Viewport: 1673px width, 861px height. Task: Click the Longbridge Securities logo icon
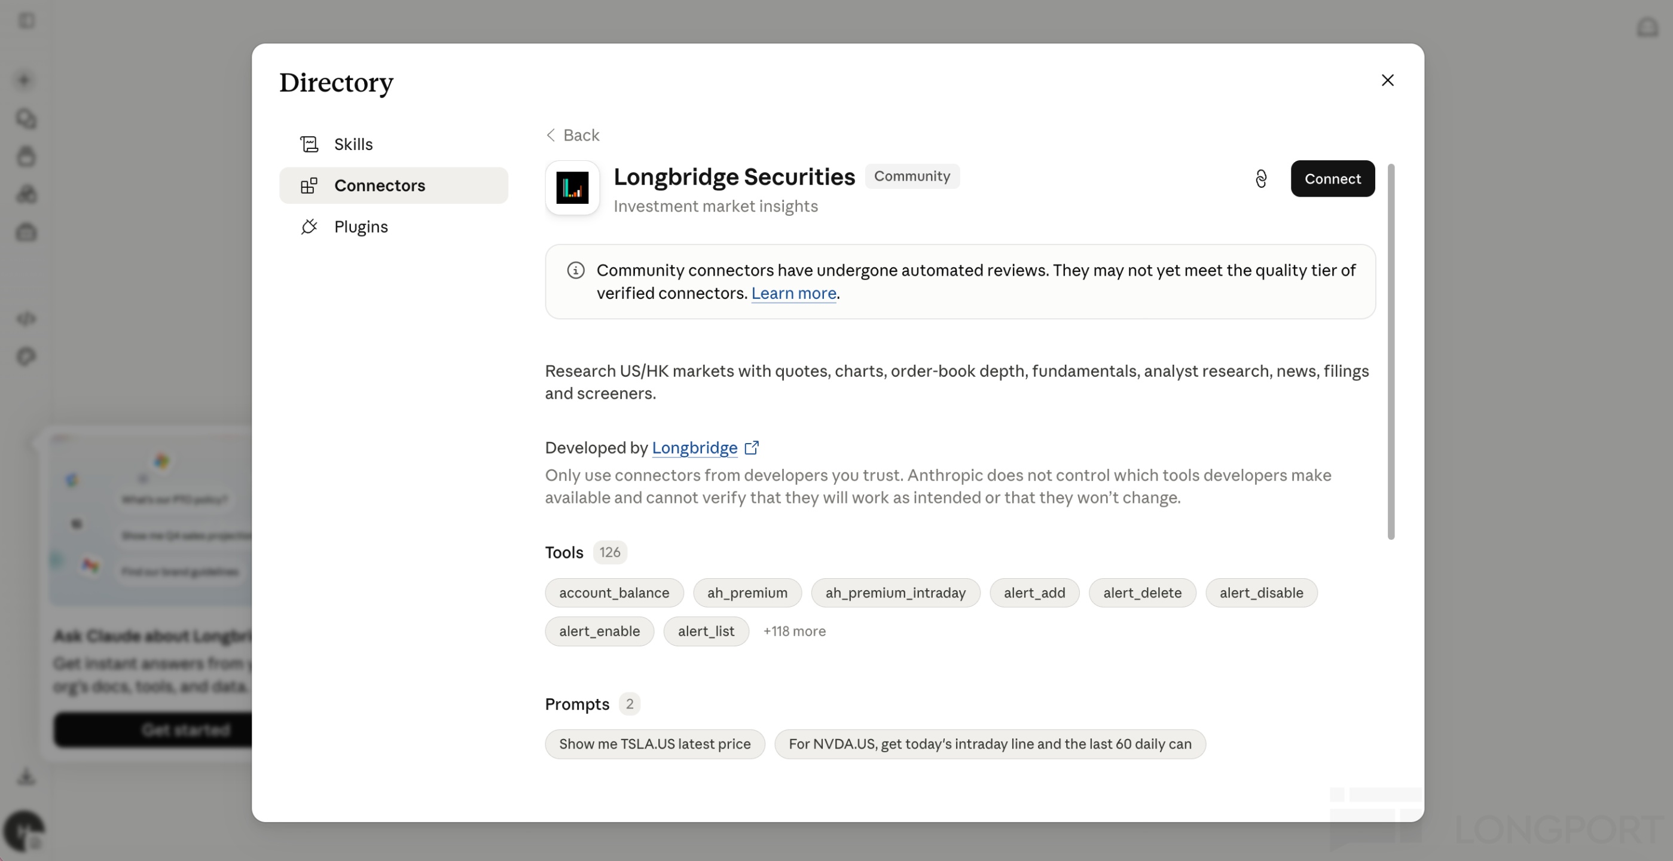click(572, 188)
